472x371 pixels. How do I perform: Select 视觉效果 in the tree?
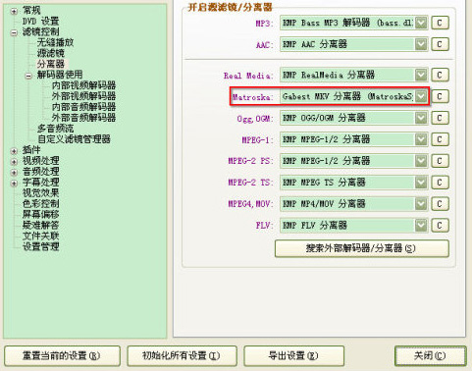[40, 192]
